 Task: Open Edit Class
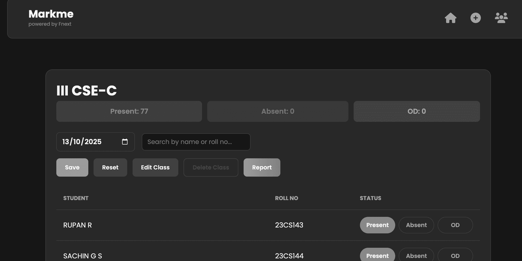(155, 167)
